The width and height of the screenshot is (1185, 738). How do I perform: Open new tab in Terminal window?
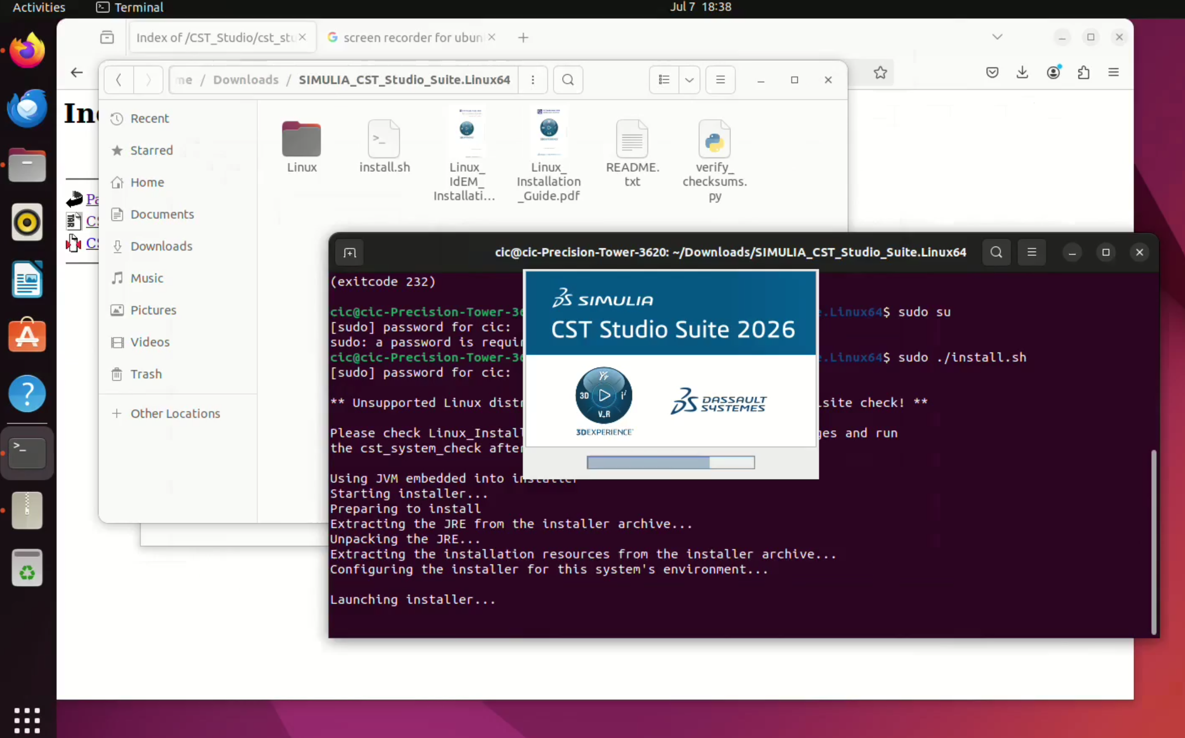[x=350, y=252]
